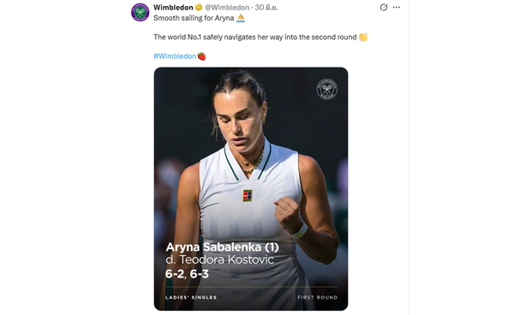This screenshot has height=315, width=514.
Task: Click the strawberry emoji after hashtag
Action: (201, 56)
